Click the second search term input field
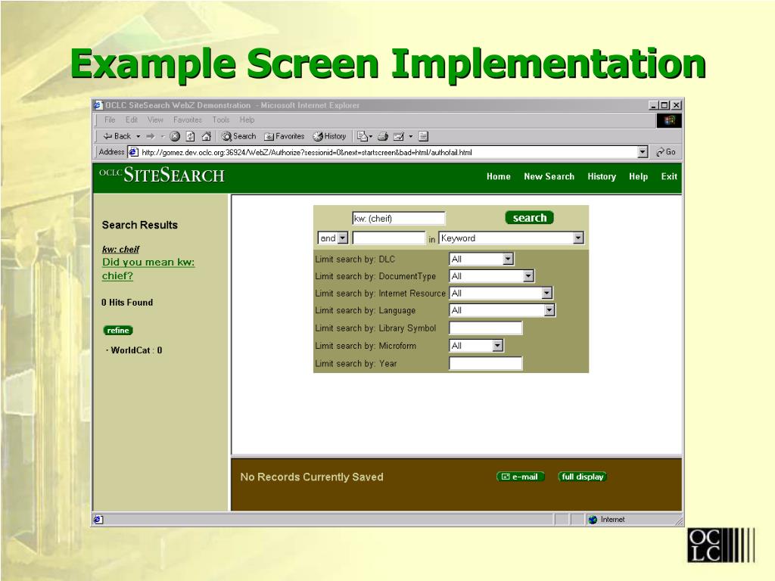This screenshot has width=775, height=581. click(x=388, y=238)
